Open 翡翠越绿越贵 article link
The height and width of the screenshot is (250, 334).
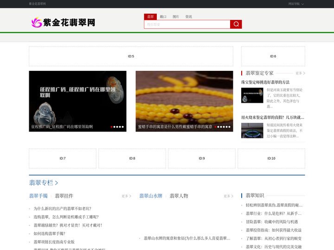point(68,225)
